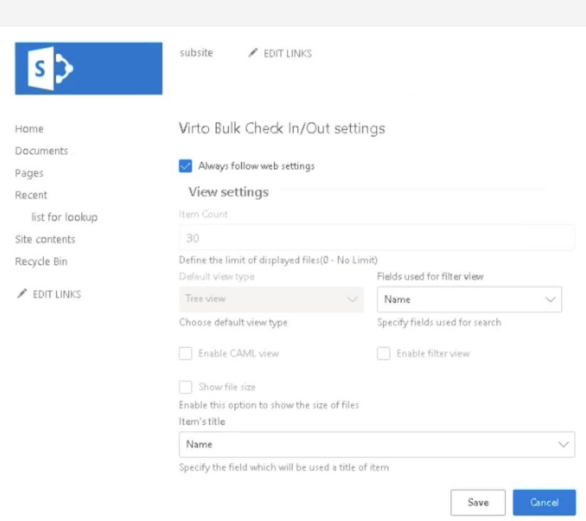This screenshot has height=521, width=586.
Task: Click the Specify fields used for search hint
Action: (439, 322)
